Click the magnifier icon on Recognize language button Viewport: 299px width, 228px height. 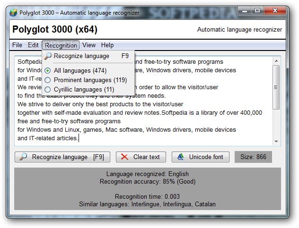coord(23,157)
